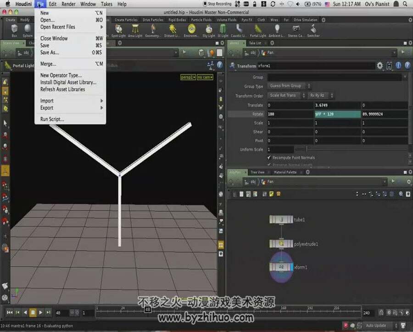The image size is (413, 332).
Task: Click the Distant Light shelf tool
Action: pyautogui.click(x=172, y=31)
